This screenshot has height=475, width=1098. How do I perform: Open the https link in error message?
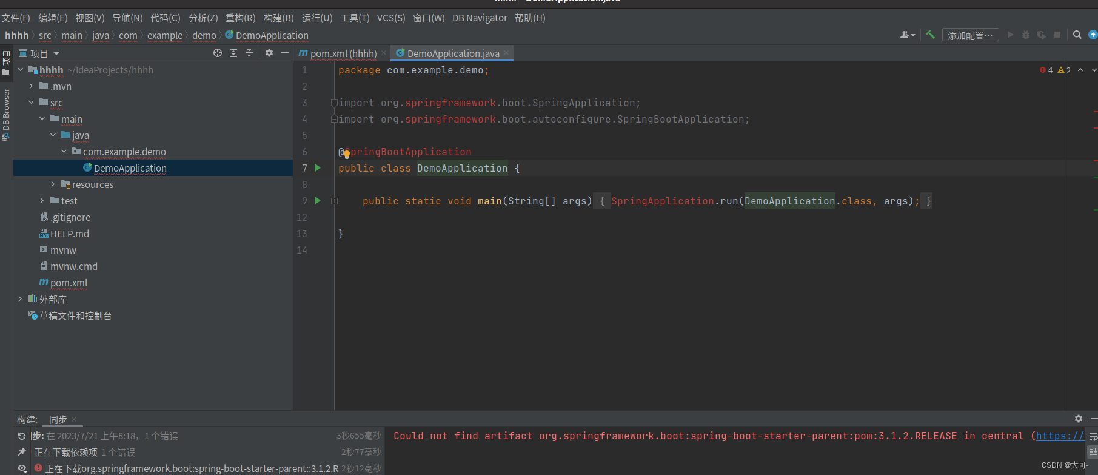[x=1060, y=436]
